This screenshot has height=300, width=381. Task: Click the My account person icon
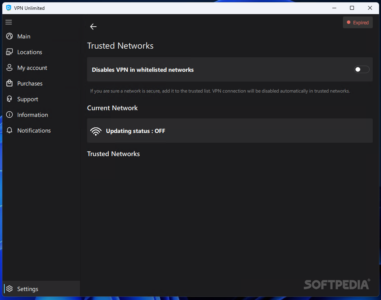pos(9,67)
